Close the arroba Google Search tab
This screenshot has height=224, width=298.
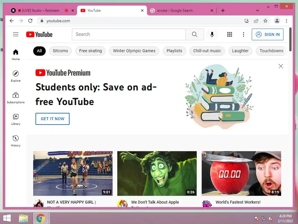(212, 11)
